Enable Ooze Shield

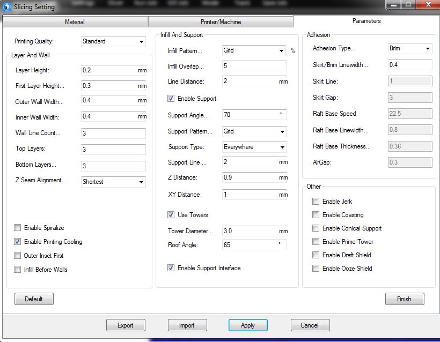316,268
